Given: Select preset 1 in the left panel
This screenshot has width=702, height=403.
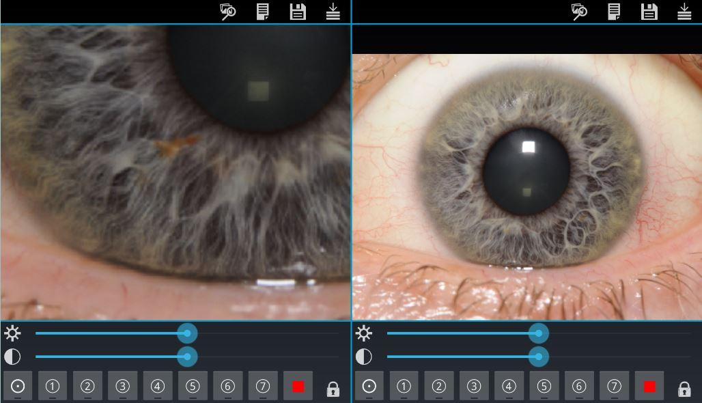Looking at the screenshot, I should (53, 386).
